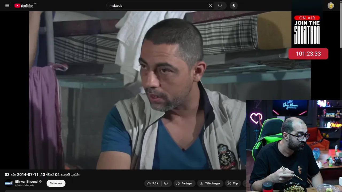Open the account avatar menu

331,6
